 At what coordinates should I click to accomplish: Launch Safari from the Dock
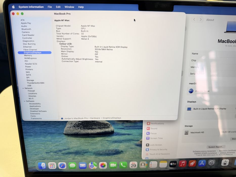click(62, 166)
